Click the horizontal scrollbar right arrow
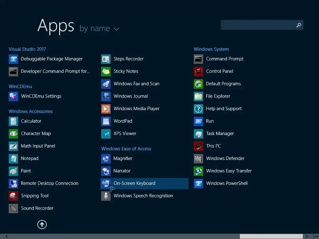 tap(307, 237)
